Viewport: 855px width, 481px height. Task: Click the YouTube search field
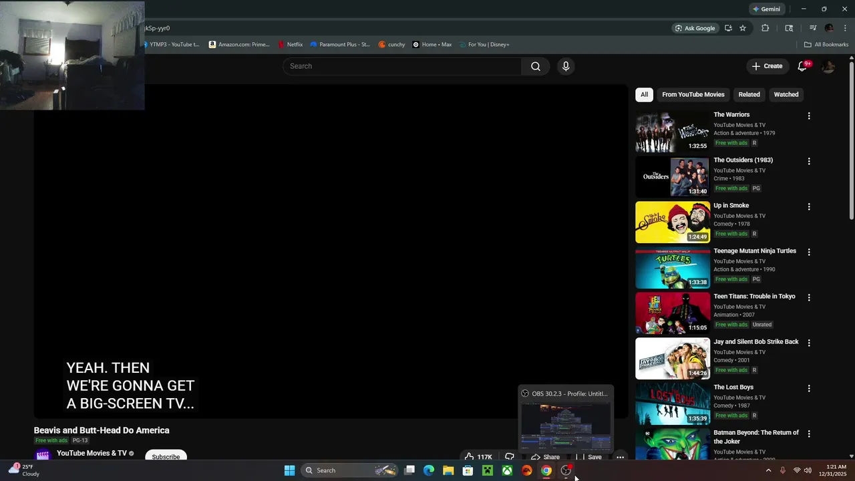click(402, 66)
